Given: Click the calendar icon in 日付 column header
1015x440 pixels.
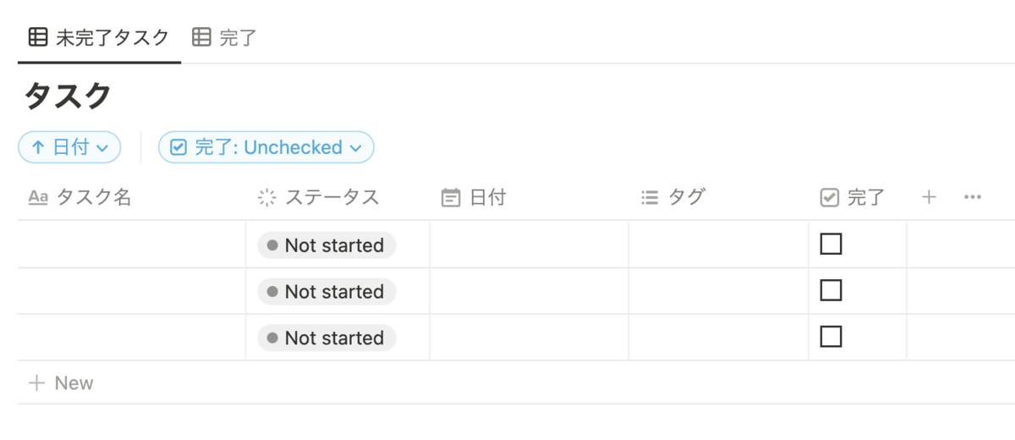Looking at the screenshot, I should click(x=451, y=198).
